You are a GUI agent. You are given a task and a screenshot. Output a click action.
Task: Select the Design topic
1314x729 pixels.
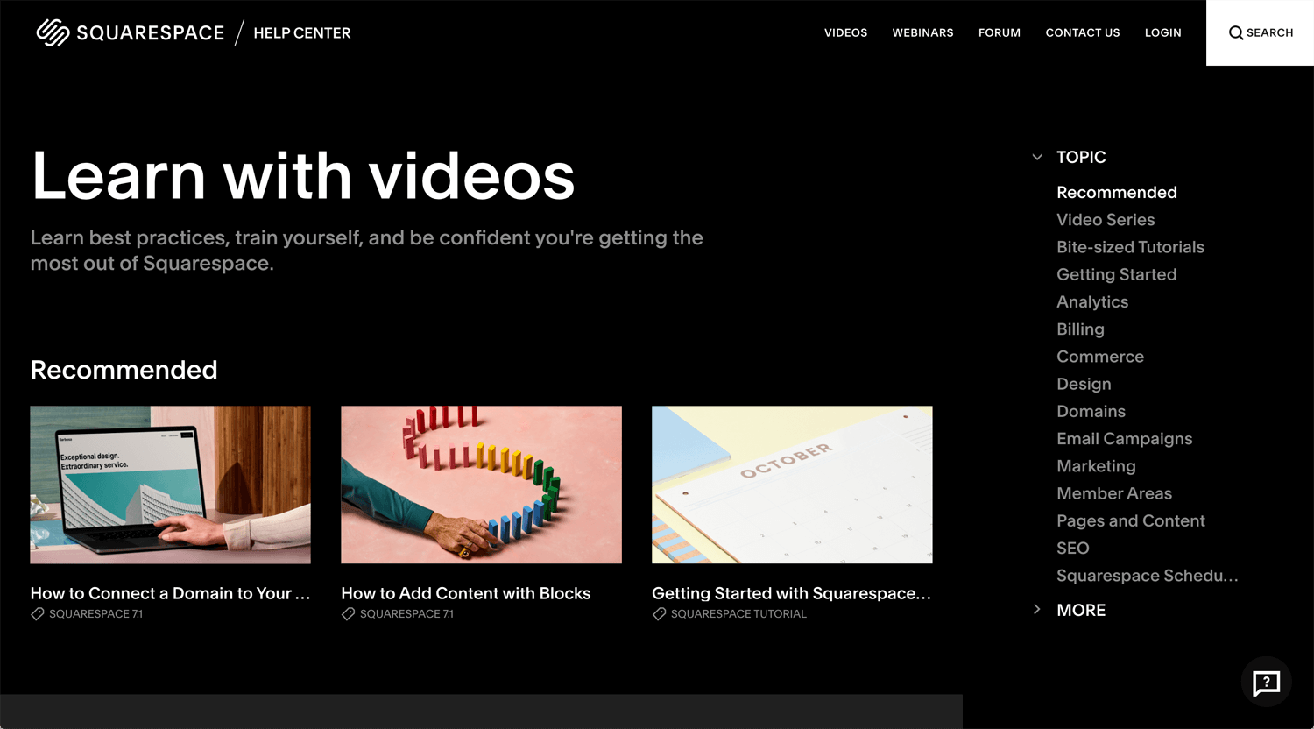1084,384
